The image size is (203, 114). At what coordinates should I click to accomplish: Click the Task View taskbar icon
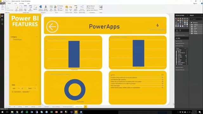[7, 112]
